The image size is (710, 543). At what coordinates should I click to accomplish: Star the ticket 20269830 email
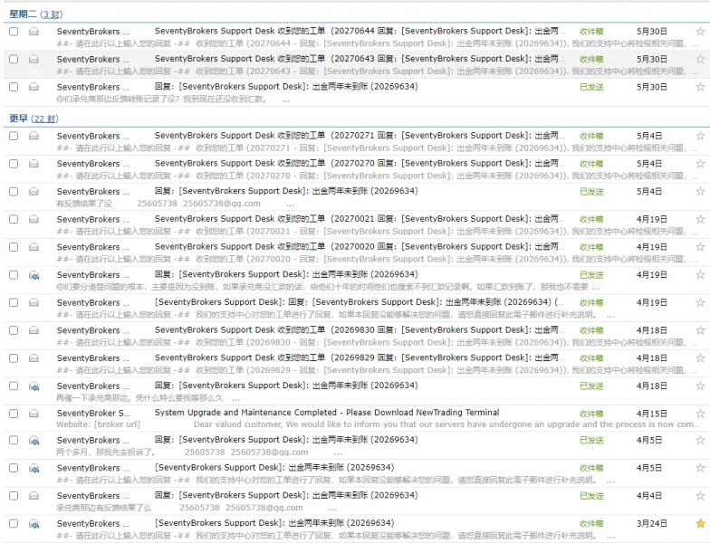tap(700, 329)
